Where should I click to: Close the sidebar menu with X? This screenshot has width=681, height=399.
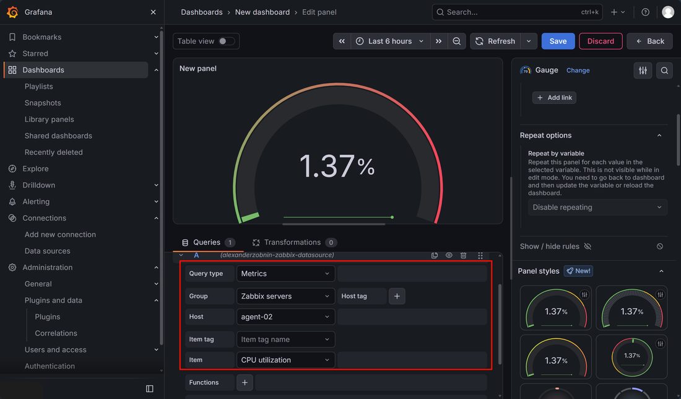coord(153,12)
